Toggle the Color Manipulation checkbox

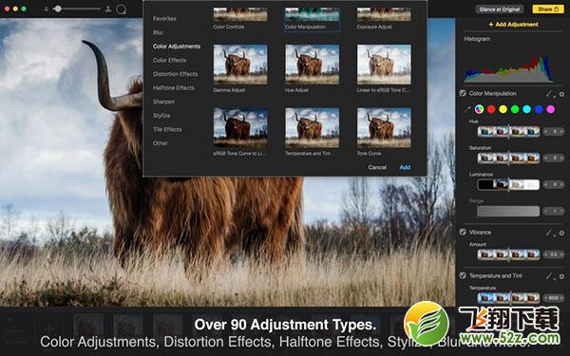point(463,93)
